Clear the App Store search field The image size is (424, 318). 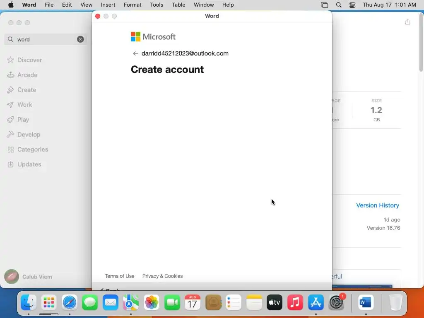(80, 39)
